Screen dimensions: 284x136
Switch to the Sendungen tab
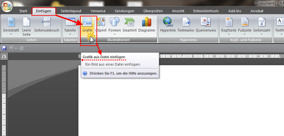(124, 11)
